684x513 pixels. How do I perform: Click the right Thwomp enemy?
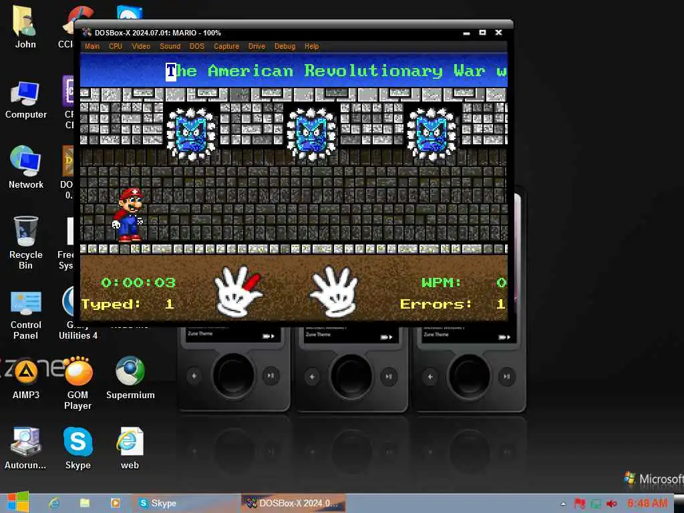click(432, 133)
